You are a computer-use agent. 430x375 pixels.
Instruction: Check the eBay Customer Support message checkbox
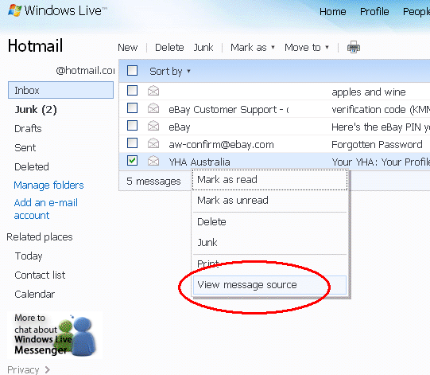click(x=132, y=107)
